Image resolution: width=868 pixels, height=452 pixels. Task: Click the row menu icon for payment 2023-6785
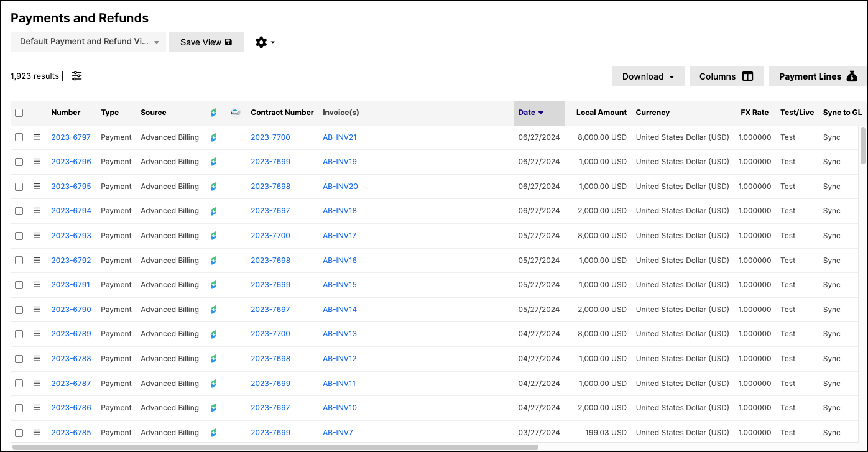pos(37,432)
